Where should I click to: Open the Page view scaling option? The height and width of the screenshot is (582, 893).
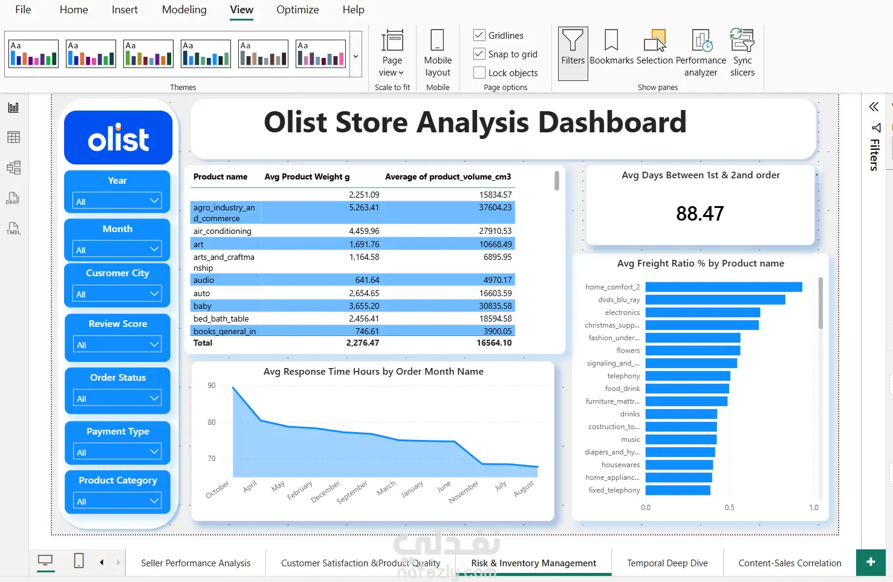pos(392,53)
